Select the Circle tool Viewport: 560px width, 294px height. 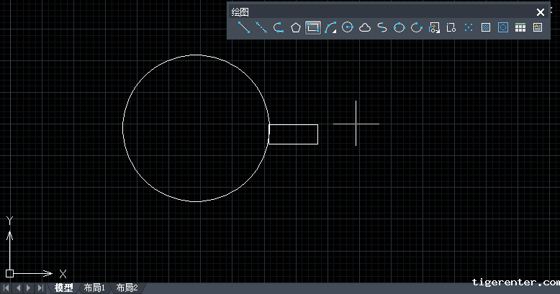coord(348,28)
